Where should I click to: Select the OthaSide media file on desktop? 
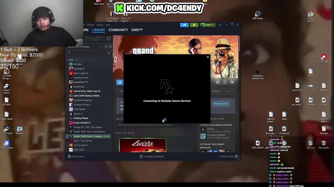pos(311,102)
